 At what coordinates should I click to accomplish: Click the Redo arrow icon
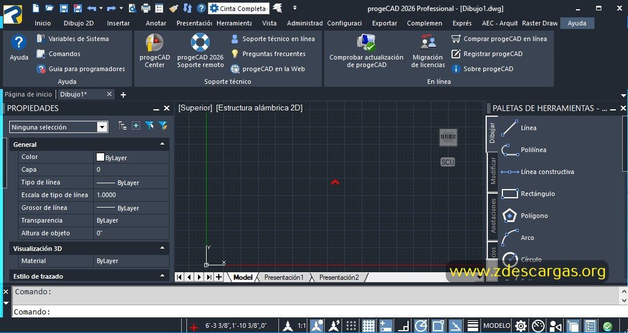[111, 8]
